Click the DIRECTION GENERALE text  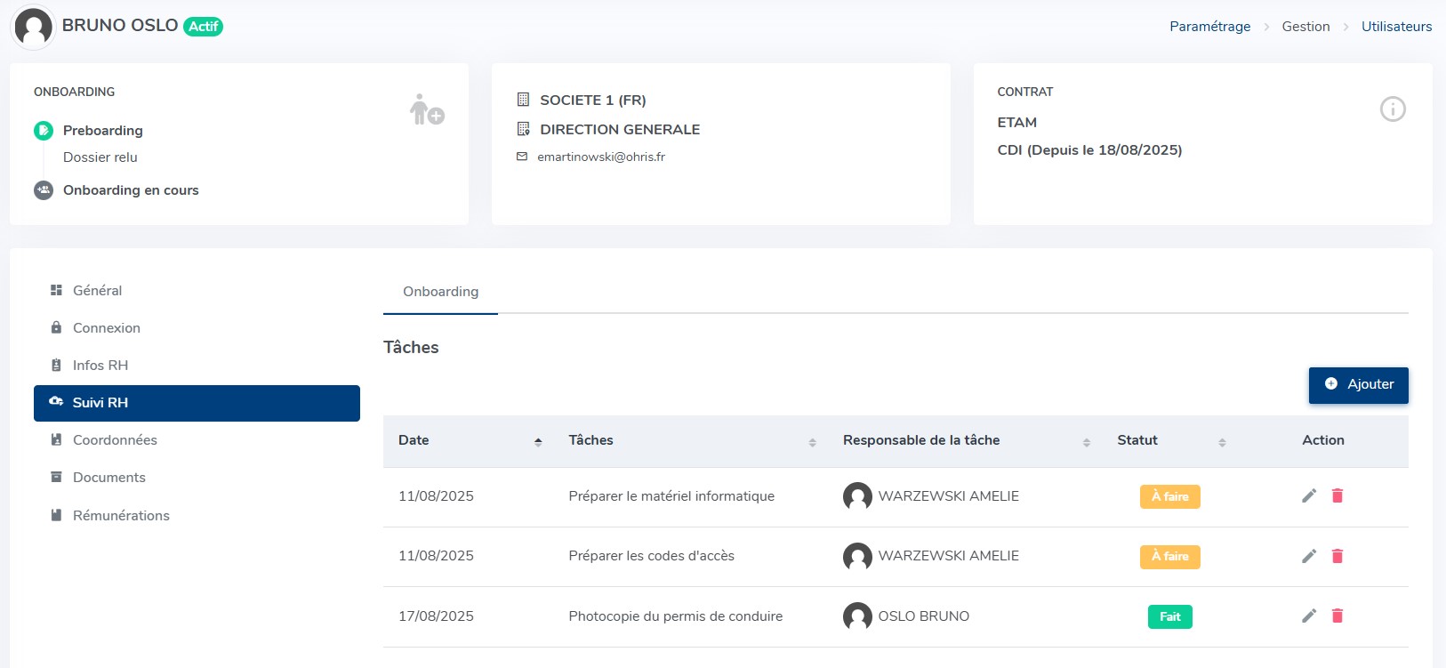620,130
